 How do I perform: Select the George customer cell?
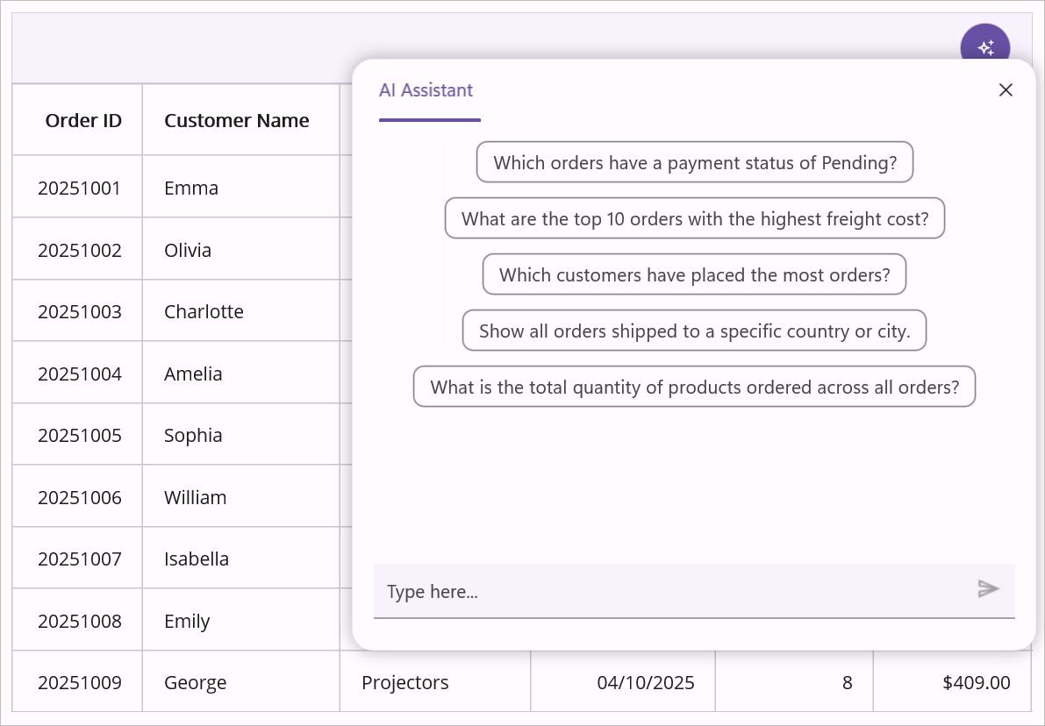click(196, 682)
